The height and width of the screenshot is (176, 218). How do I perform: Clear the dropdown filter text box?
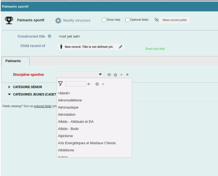click(89, 84)
